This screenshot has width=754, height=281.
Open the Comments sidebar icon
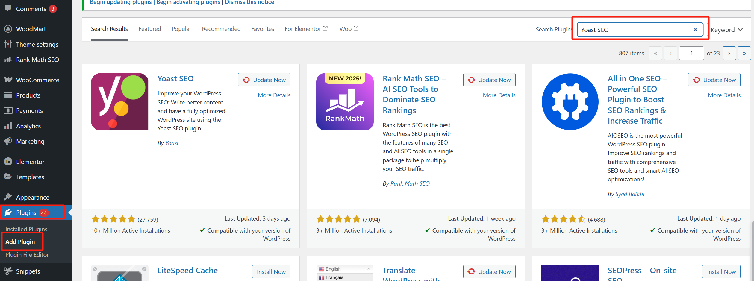coord(8,9)
